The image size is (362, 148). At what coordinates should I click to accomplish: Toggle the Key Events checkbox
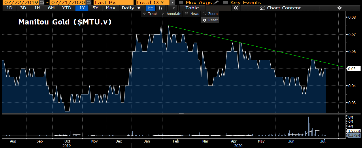(226, 3)
